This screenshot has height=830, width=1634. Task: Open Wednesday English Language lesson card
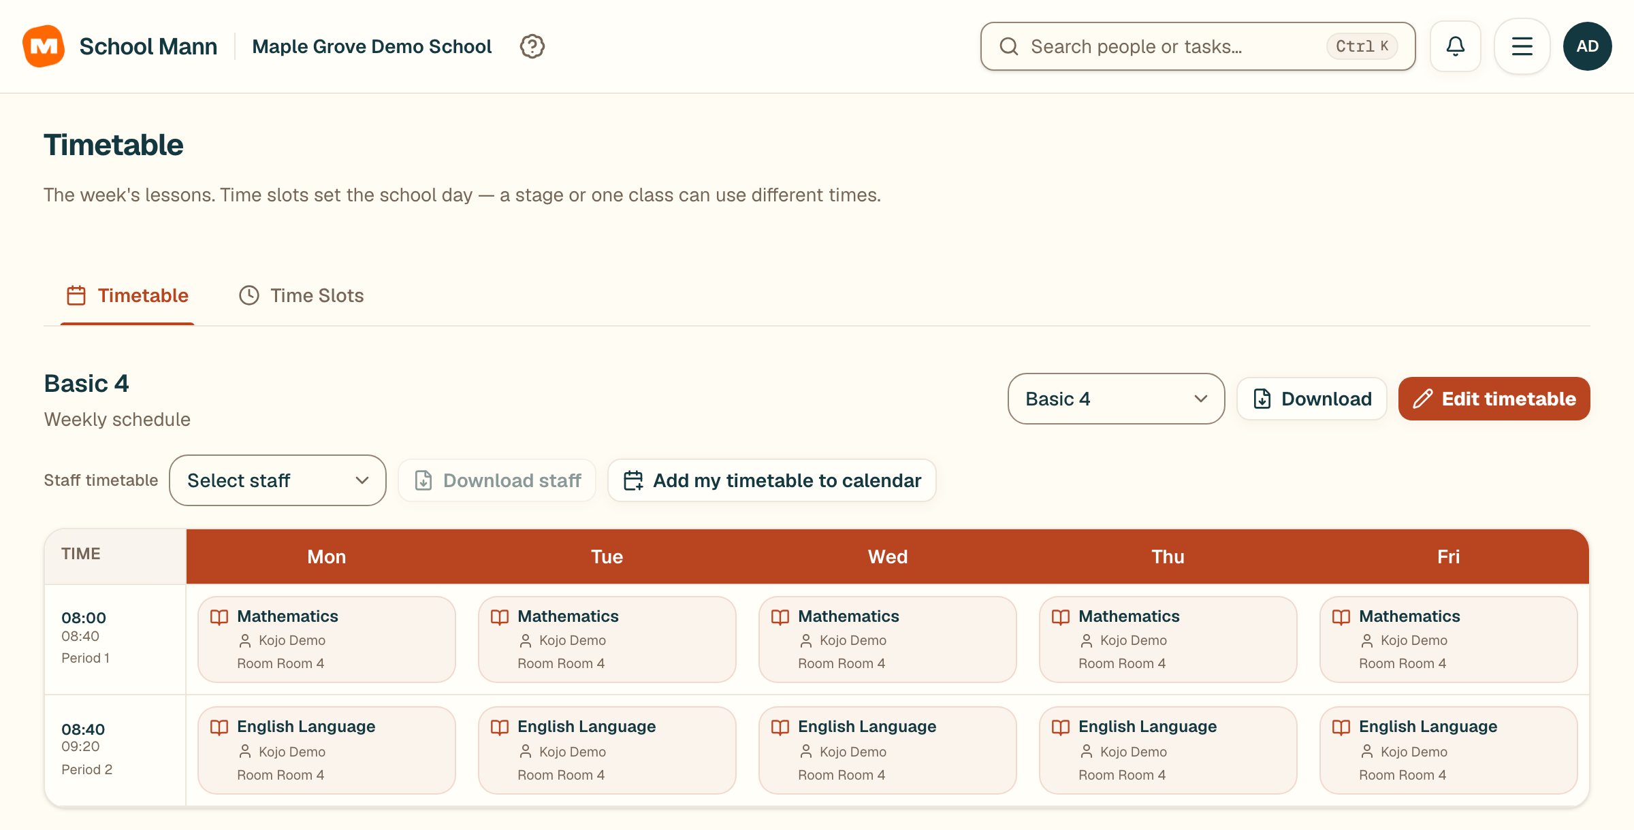(888, 750)
